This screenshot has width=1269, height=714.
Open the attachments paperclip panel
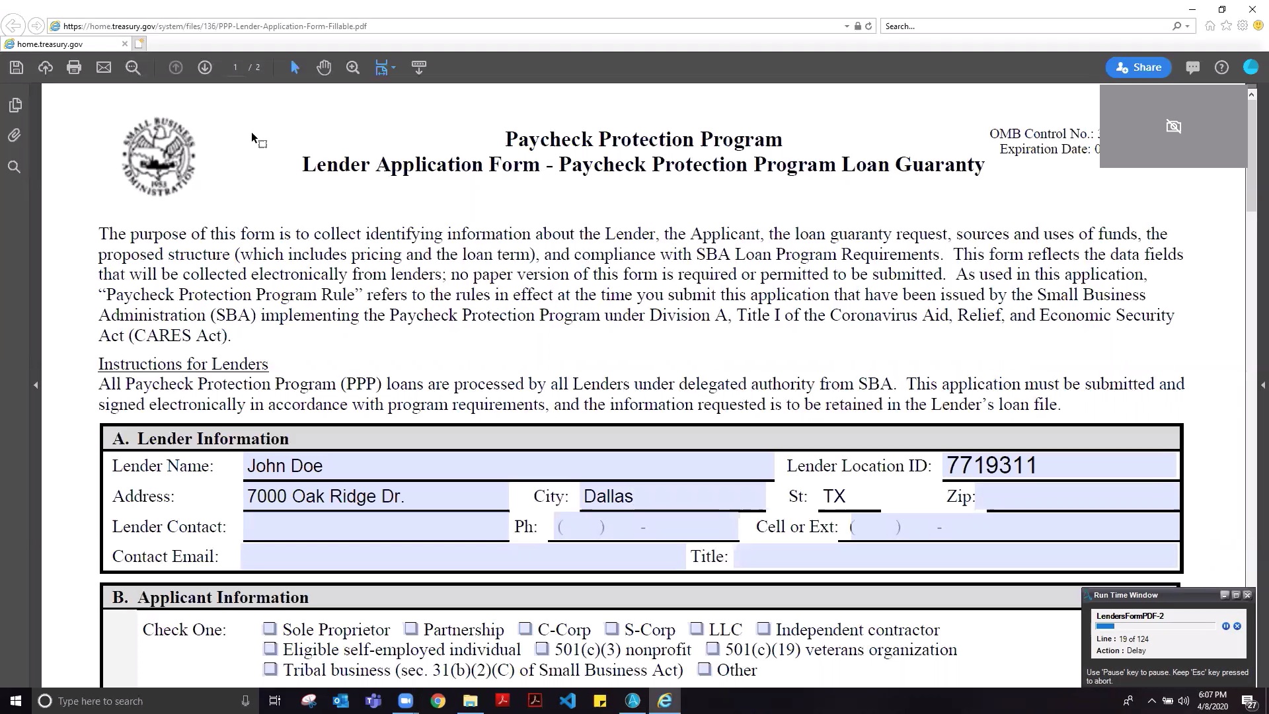coord(15,136)
